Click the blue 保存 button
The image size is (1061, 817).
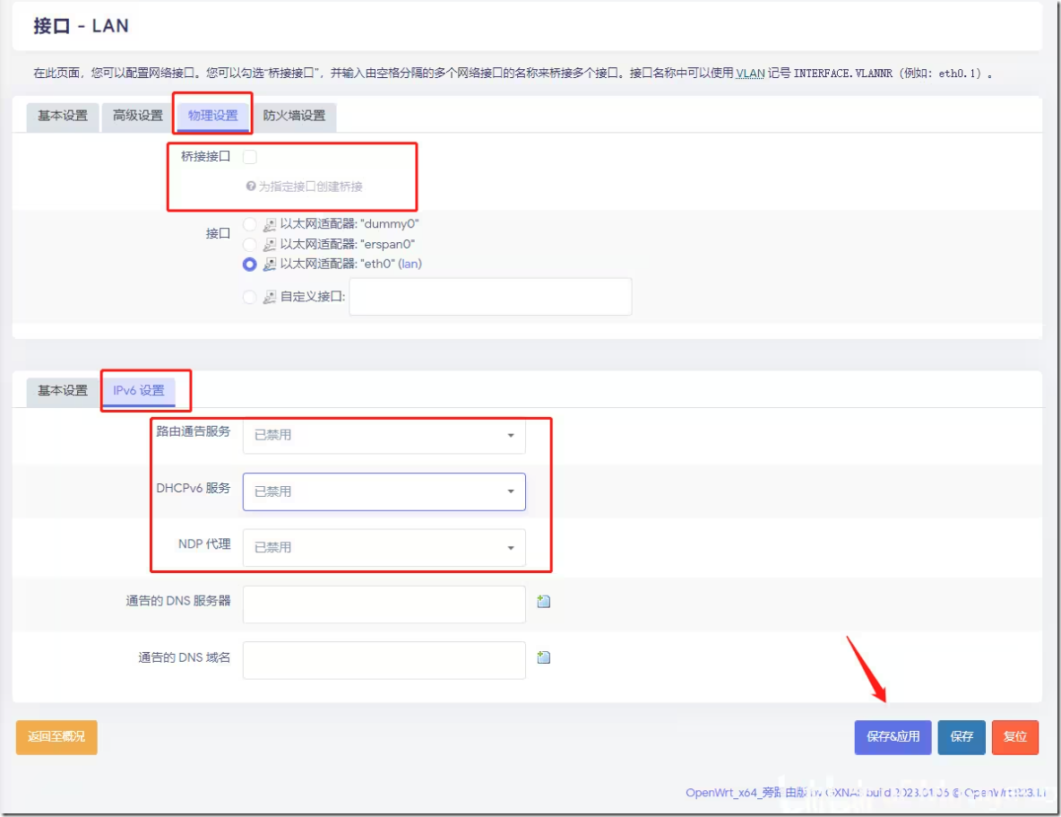point(962,737)
